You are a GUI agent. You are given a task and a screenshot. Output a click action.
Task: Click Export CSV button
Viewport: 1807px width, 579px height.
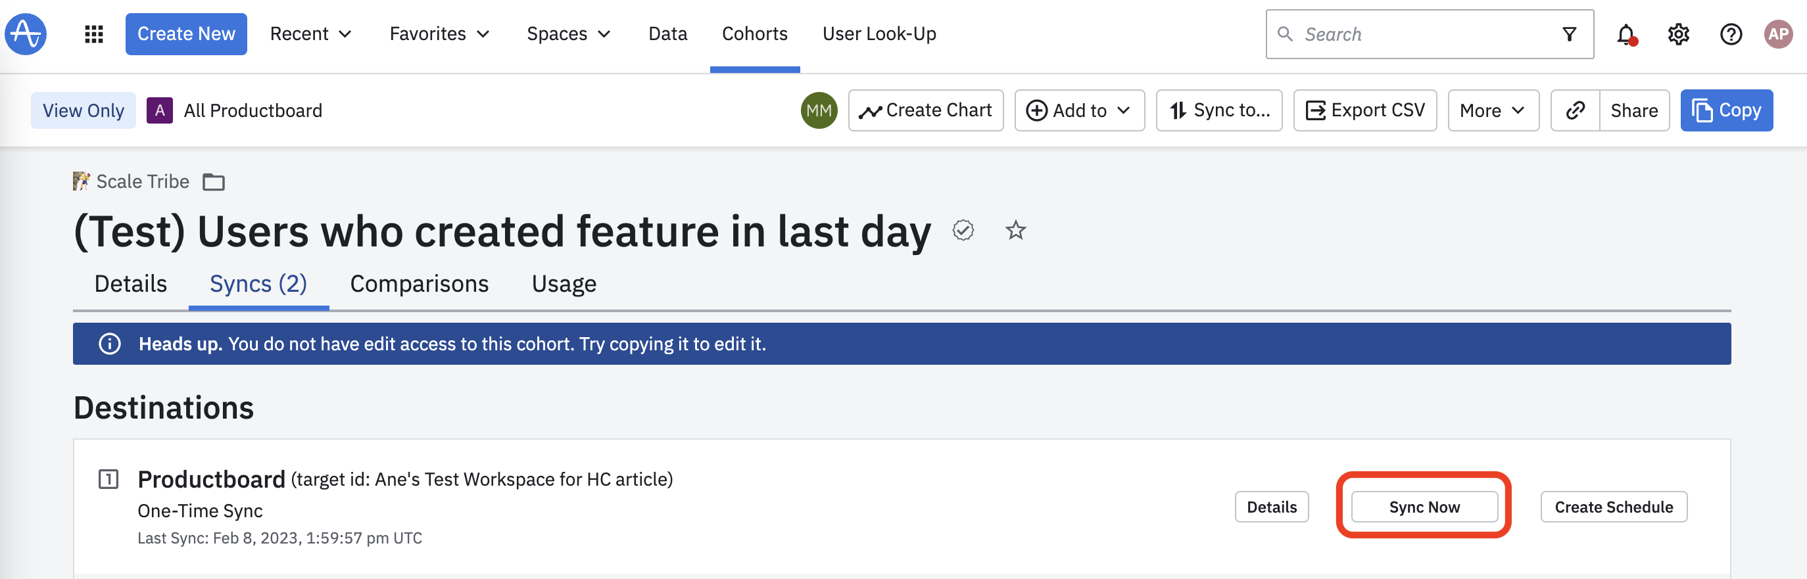1364,110
